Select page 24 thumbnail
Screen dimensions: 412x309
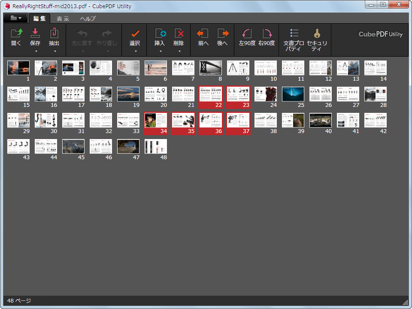(266, 94)
